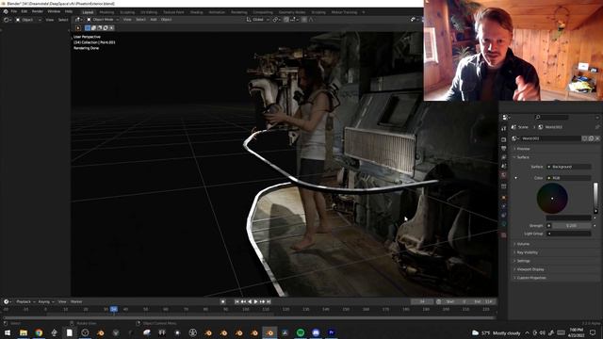
Task: Click the World.002 name field
Action: point(550,138)
